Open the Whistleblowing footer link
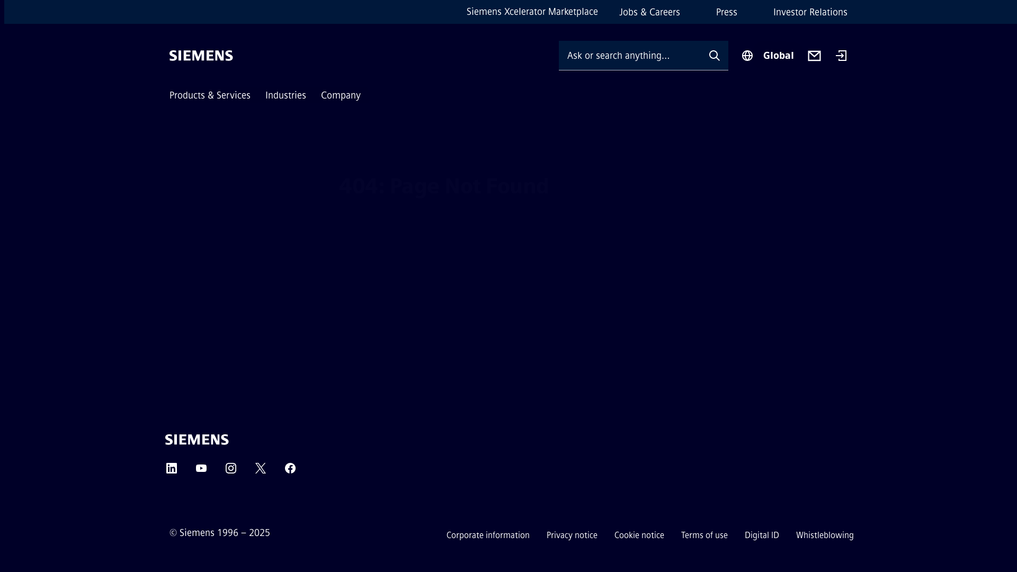Image resolution: width=1017 pixels, height=572 pixels. (824, 535)
